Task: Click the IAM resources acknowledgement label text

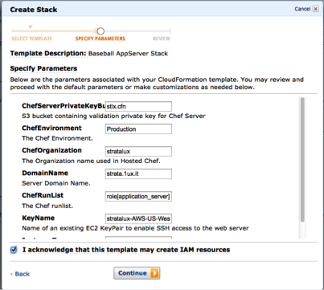Action: [126, 250]
